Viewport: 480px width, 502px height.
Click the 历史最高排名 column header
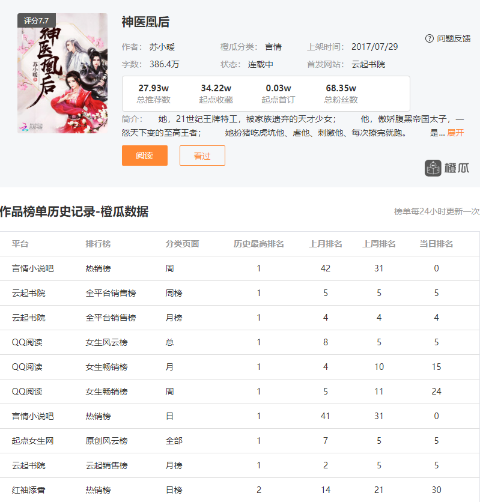pyautogui.click(x=259, y=244)
